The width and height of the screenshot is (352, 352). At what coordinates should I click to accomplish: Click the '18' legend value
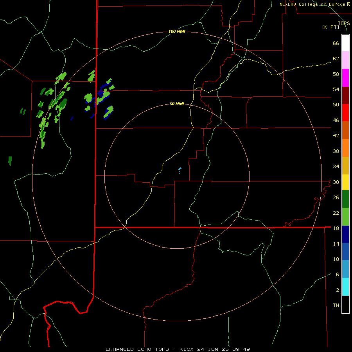[x=336, y=228]
